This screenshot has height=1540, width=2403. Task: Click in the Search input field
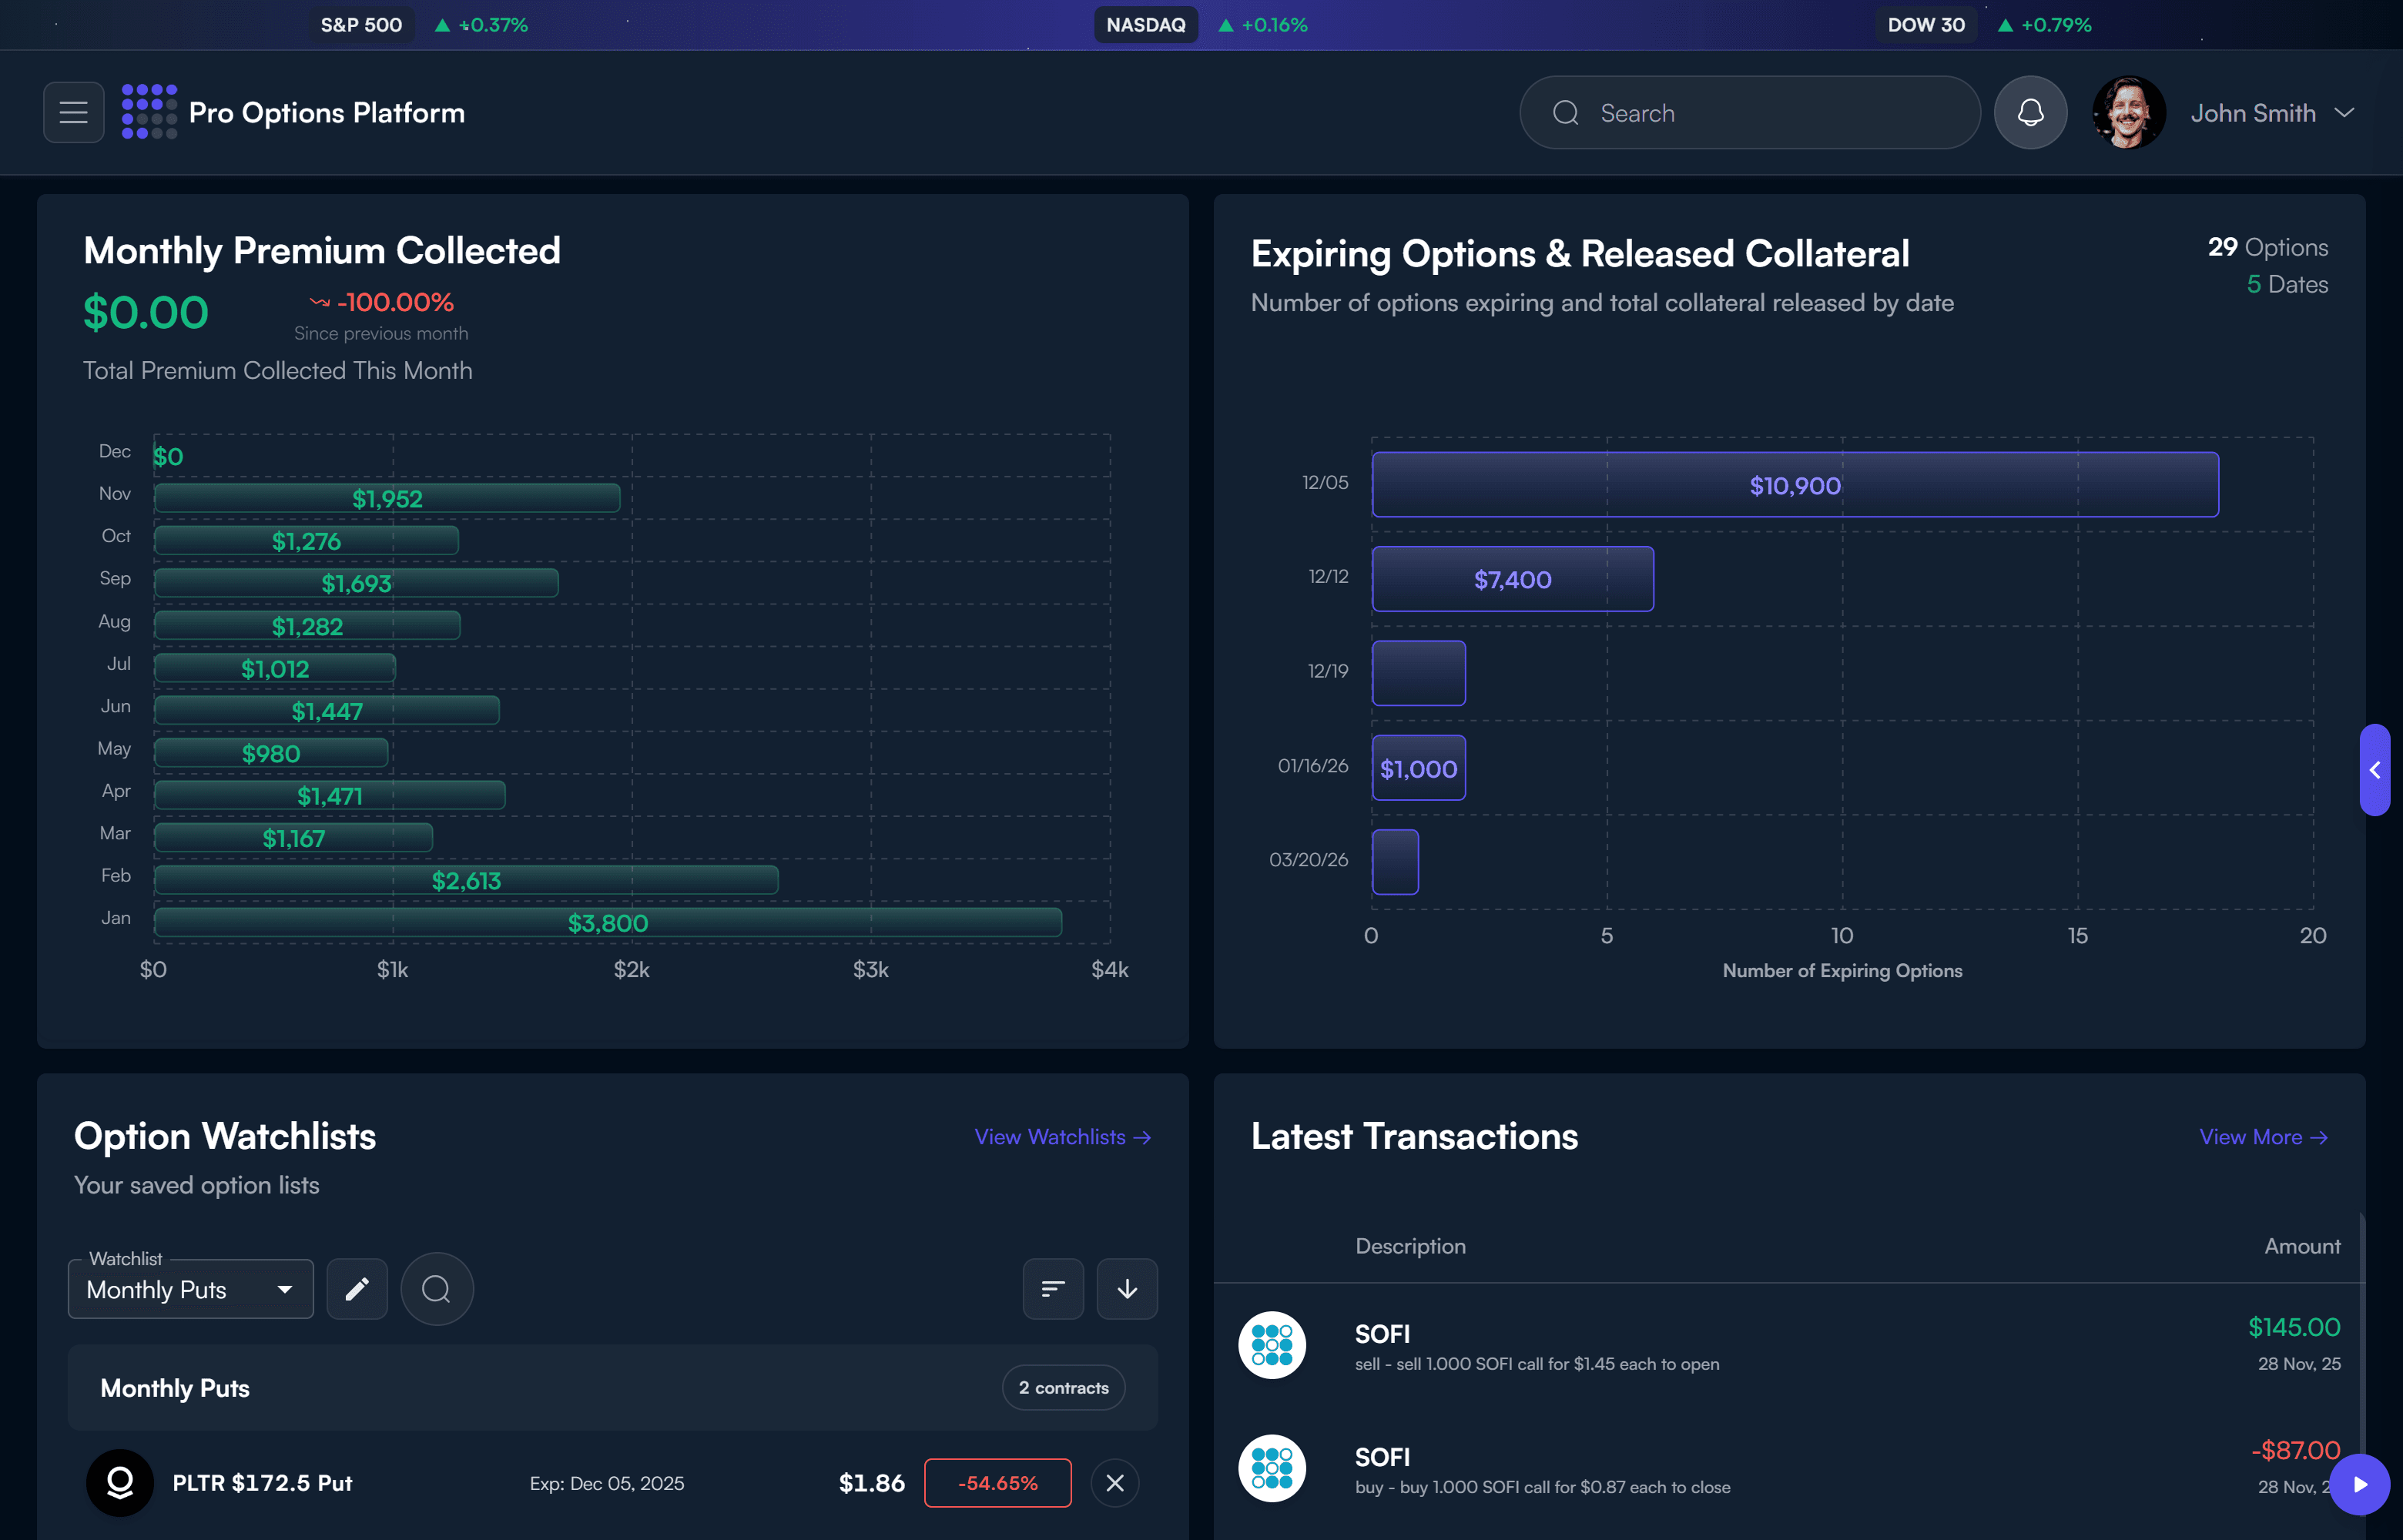(x=1770, y=113)
